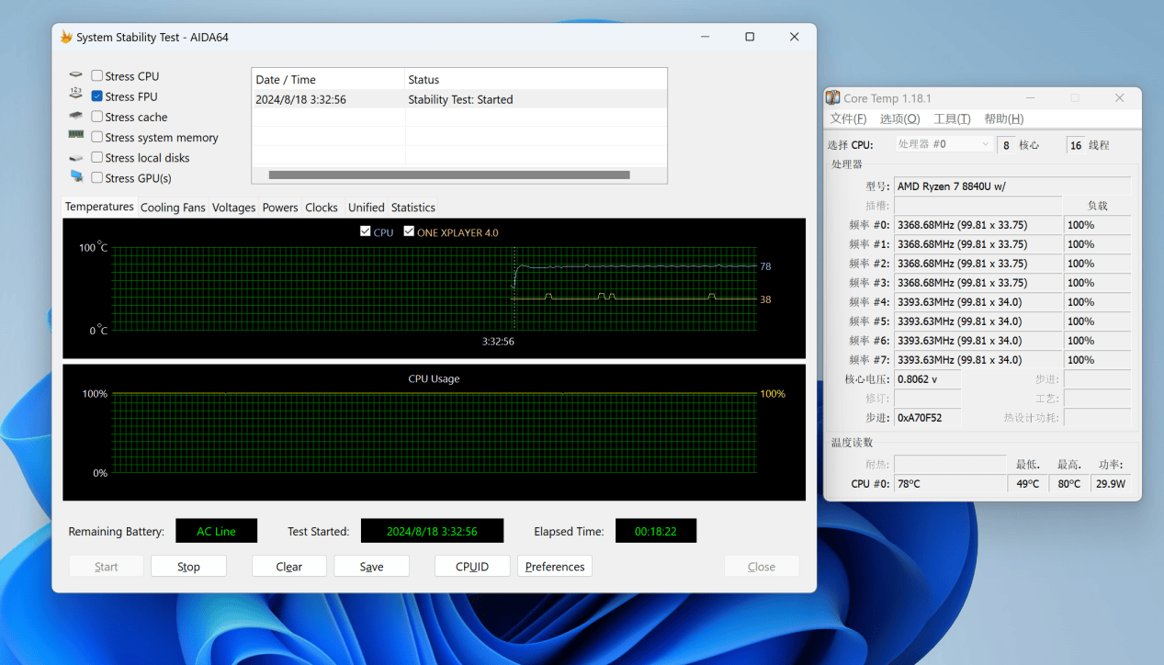This screenshot has width=1164, height=665.
Task: Open the 选项(O) menu in Core Temp
Action: 900,118
